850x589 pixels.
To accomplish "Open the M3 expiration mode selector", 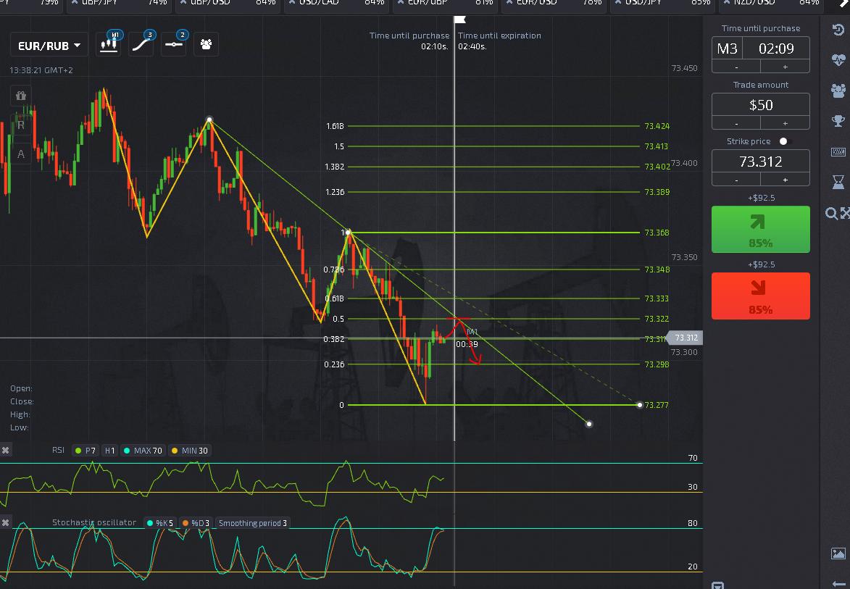I will [x=727, y=49].
